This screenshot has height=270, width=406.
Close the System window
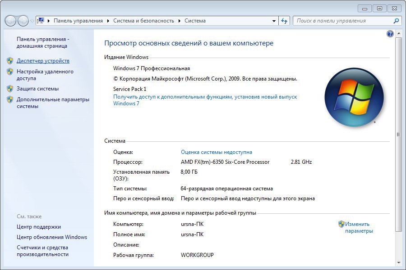point(394,9)
